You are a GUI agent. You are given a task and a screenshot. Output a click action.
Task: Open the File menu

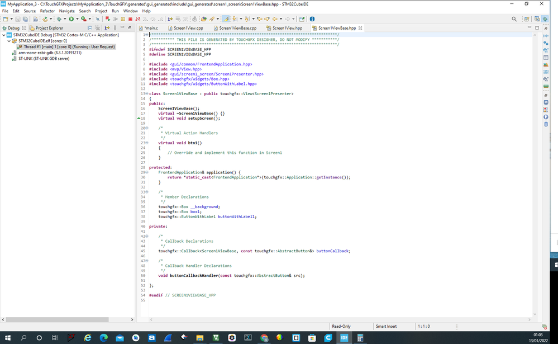coord(5,11)
